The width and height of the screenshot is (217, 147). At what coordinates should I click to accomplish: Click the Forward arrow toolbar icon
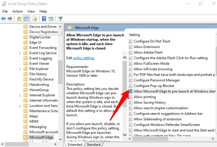tap(10, 18)
